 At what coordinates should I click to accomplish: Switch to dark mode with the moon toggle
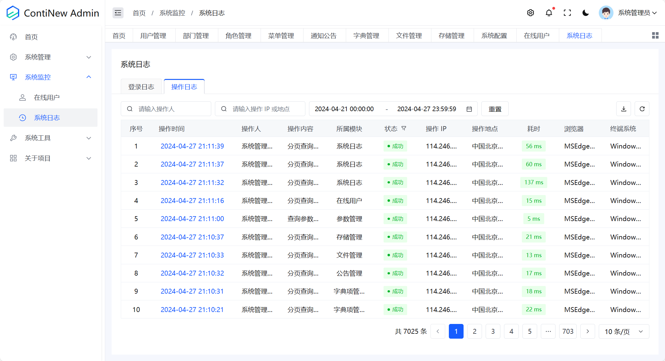tap(585, 13)
